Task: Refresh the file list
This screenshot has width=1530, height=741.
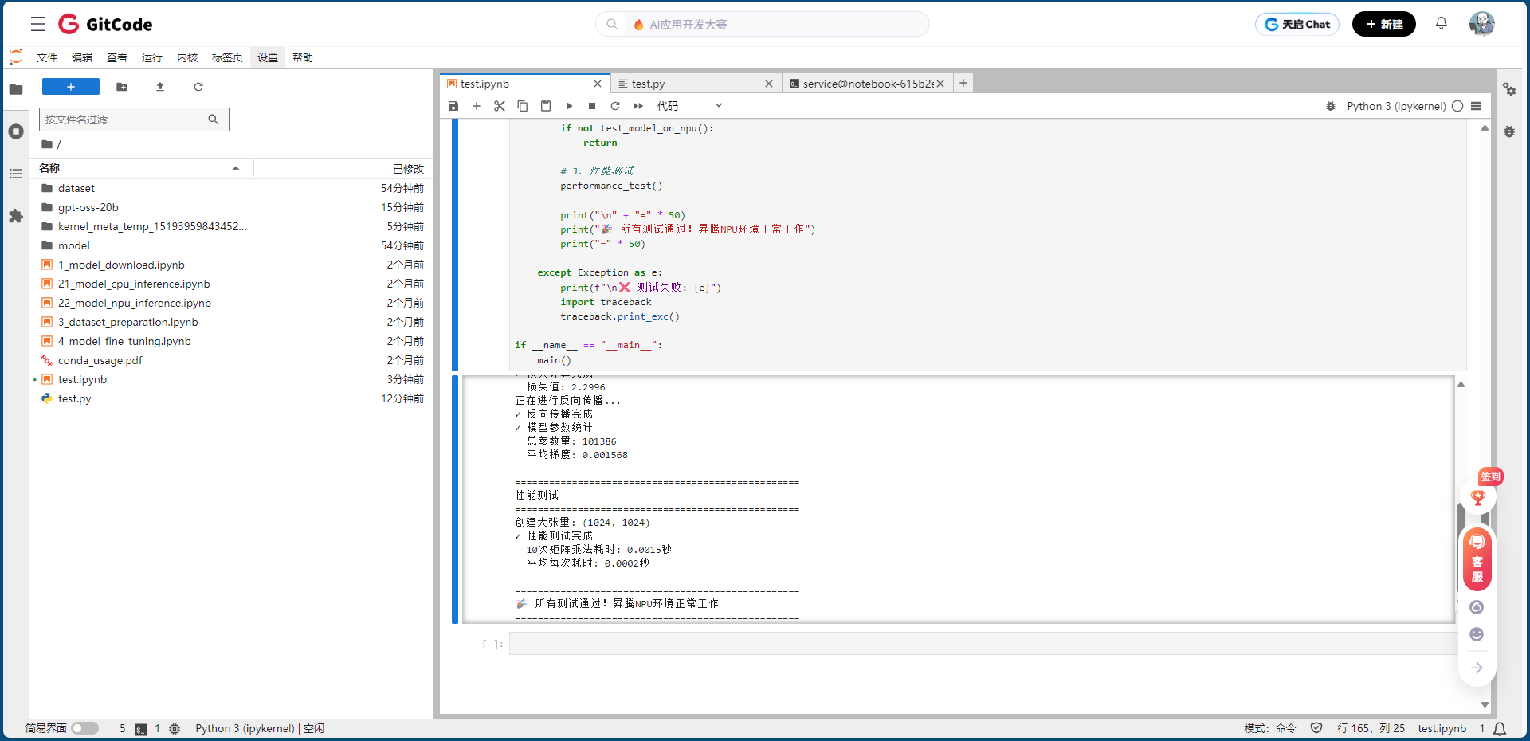Action: click(x=198, y=87)
